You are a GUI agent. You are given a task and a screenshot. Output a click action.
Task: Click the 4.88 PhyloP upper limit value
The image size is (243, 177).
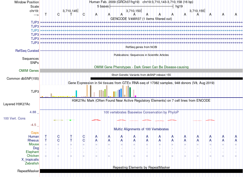[x=33, y=112]
